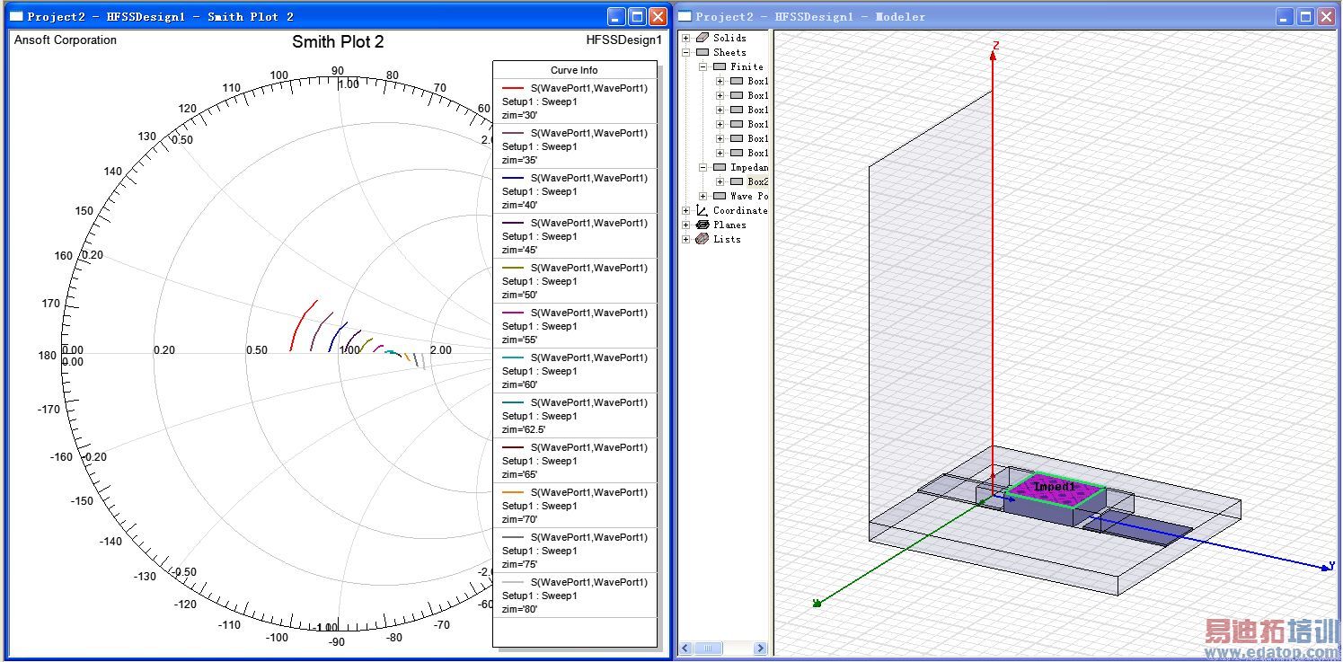This screenshot has width=1343, height=662.
Task: Click the Sheets folder icon
Action: pyautogui.click(x=702, y=52)
